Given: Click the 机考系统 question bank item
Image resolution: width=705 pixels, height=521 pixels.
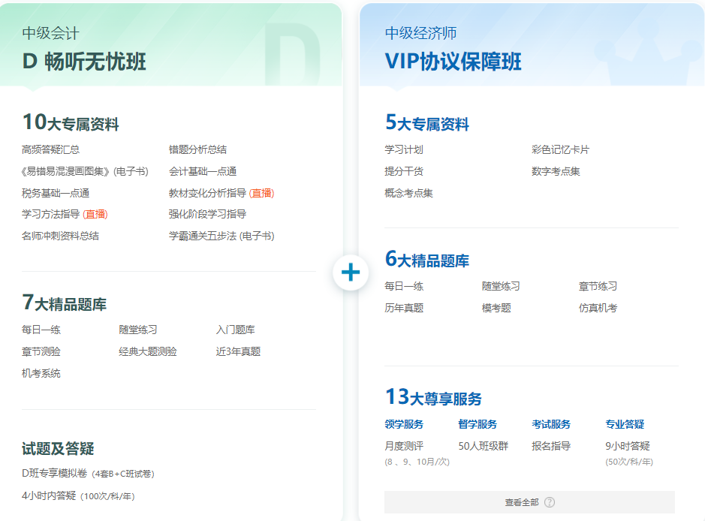Looking at the screenshot, I should 41,373.
